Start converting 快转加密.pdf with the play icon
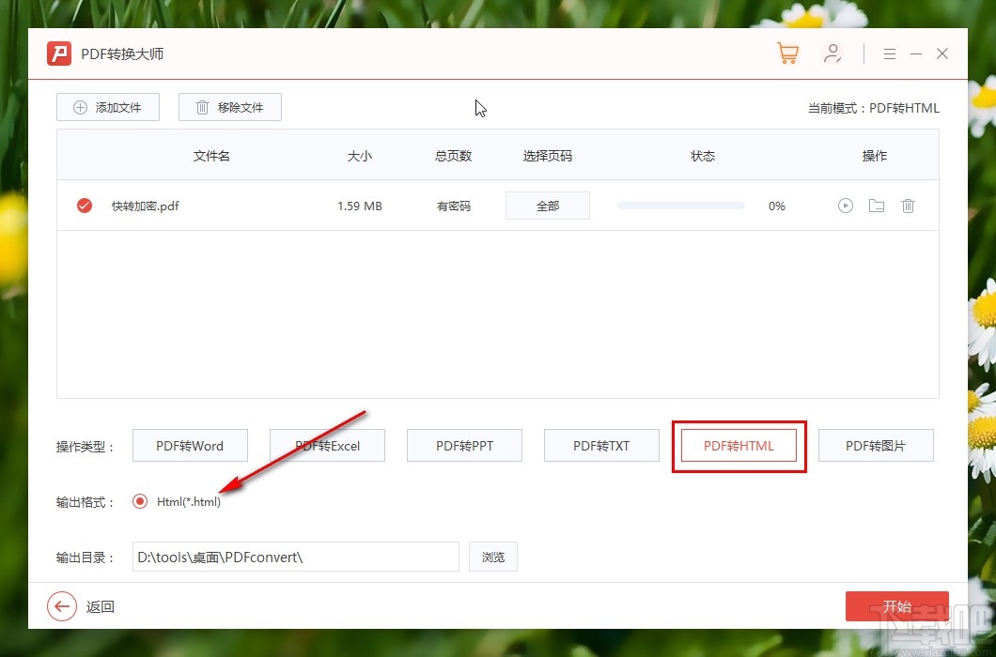Viewport: 996px width, 657px height. point(845,206)
